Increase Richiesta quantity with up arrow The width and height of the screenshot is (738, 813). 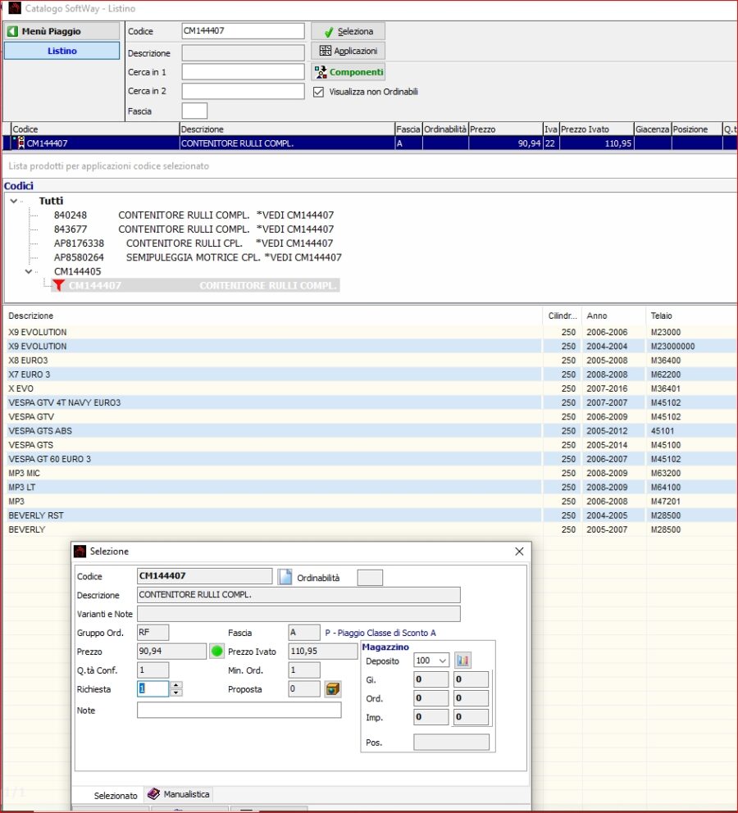pos(176,685)
